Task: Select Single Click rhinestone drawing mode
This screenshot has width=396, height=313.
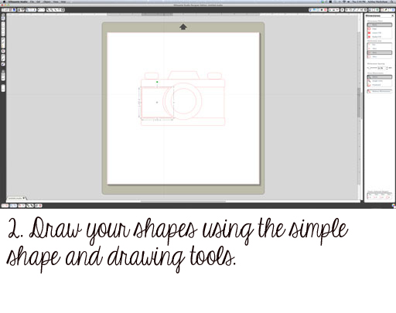Action: tap(380, 81)
